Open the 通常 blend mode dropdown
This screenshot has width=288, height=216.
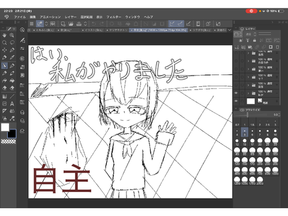tap(251, 34)
